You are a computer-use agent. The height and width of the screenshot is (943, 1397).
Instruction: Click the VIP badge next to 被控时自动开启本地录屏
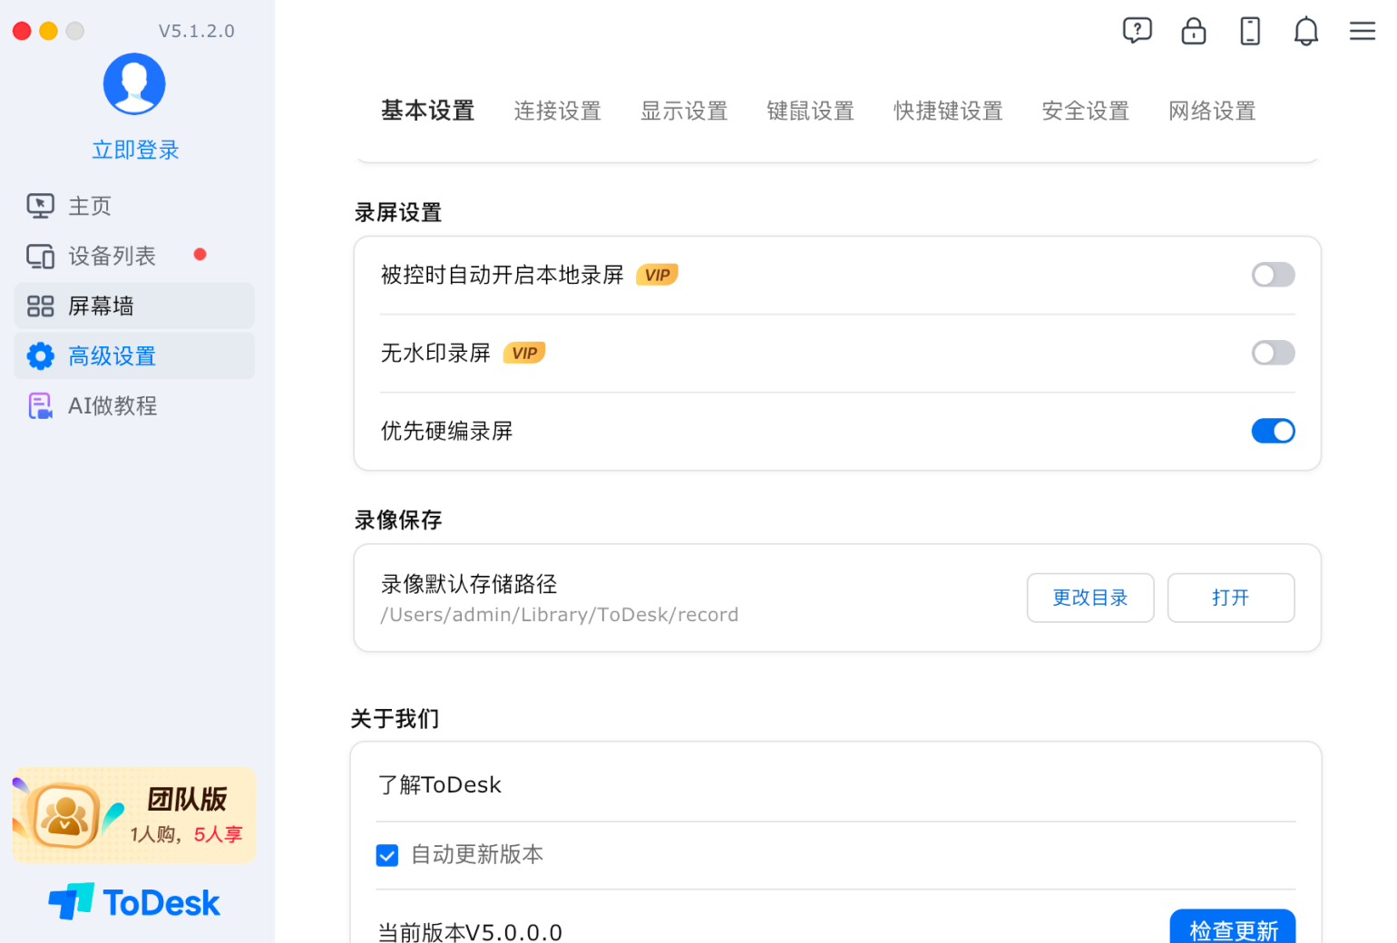point(657,275)
